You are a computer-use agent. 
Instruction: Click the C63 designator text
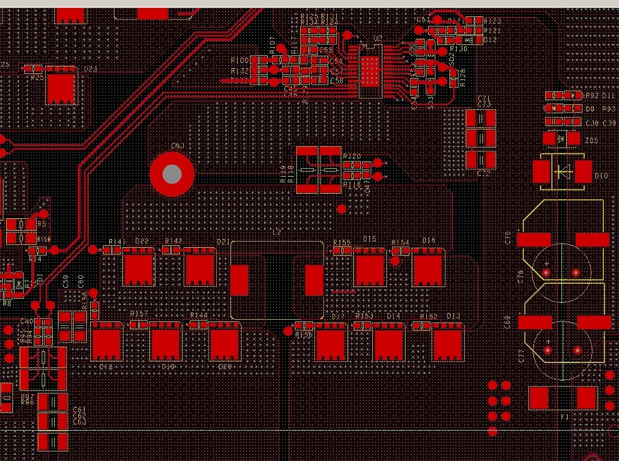pos(79,422)
